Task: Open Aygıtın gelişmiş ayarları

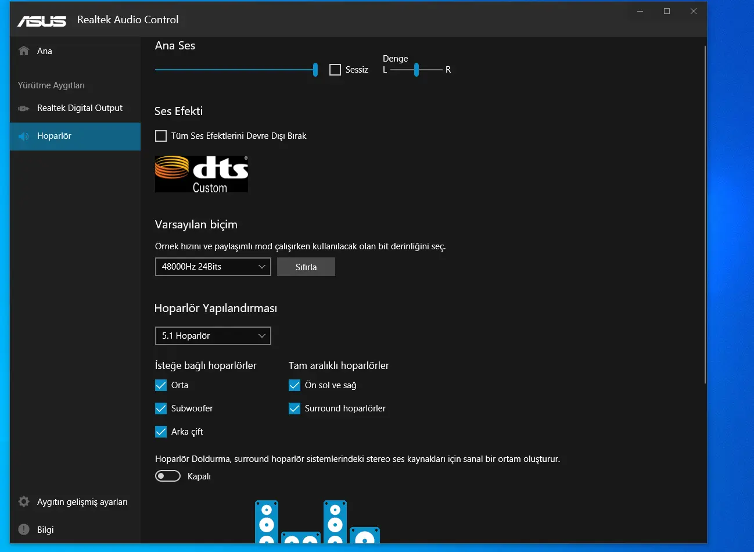Action: coord(75,501)
